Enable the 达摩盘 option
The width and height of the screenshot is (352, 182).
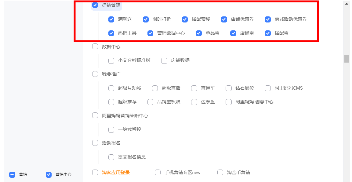(194, 102)
